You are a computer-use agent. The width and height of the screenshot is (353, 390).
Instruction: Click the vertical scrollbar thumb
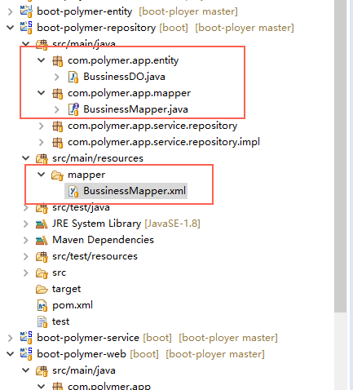pyautogui.click(x=341, y=156)
